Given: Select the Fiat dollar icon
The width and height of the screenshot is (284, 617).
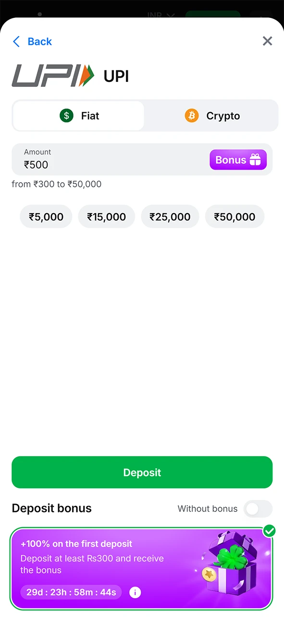Looking at the screenshot, I should click(x=66, y=116).
